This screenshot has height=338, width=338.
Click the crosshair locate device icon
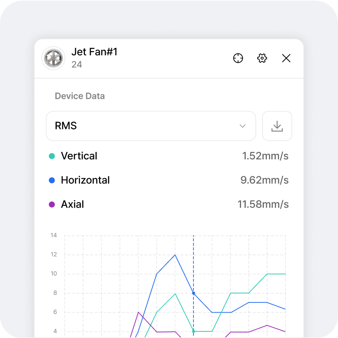pos(238,58)
